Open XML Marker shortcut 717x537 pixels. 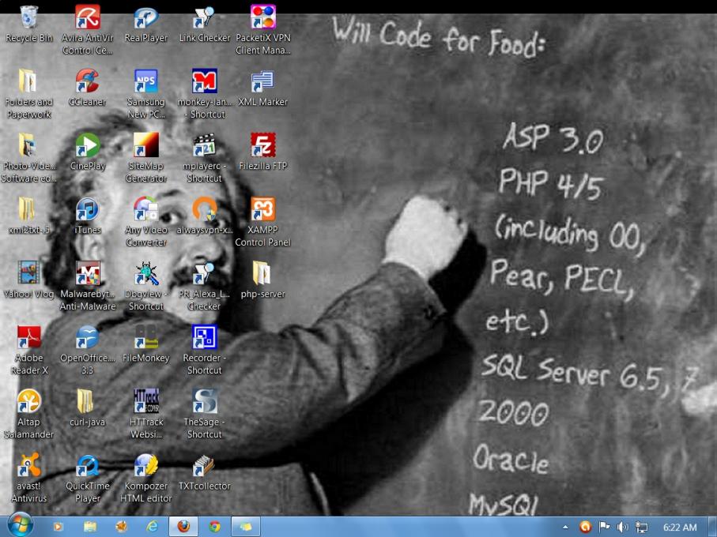(263, 81)
